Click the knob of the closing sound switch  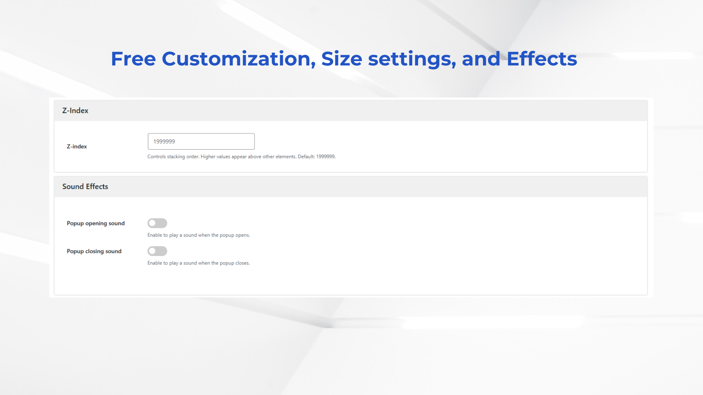coord(152,251)
